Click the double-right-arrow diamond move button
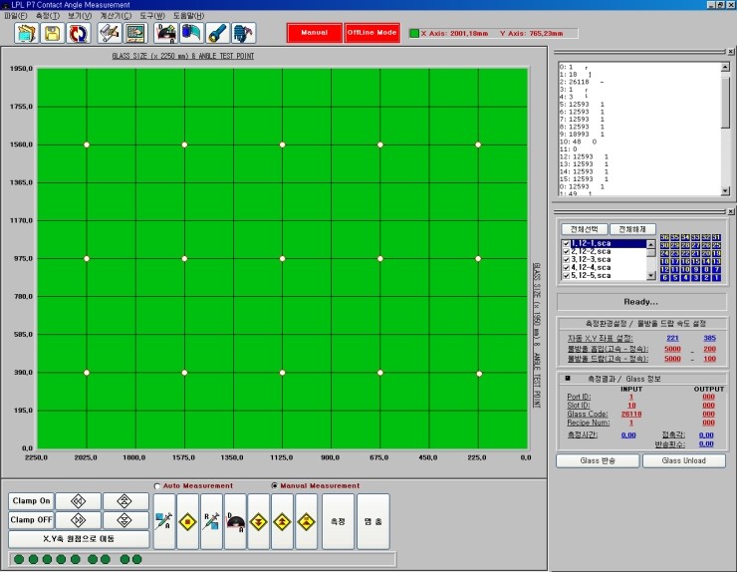737x572 pixels. pyautogui.click(x=78, y=520)
